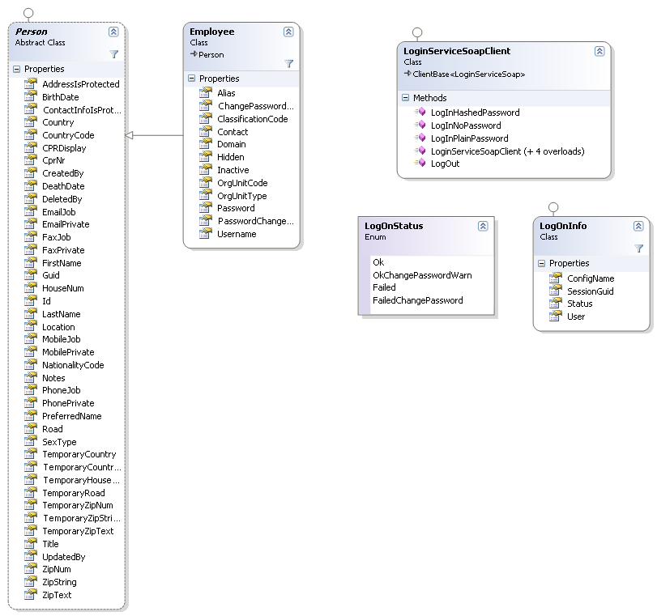Image resolution: width=657 pixels, height=616 pixels.
Task: Select the inheritance arrow between Employee and Person
Action: (x=154, y=135)
